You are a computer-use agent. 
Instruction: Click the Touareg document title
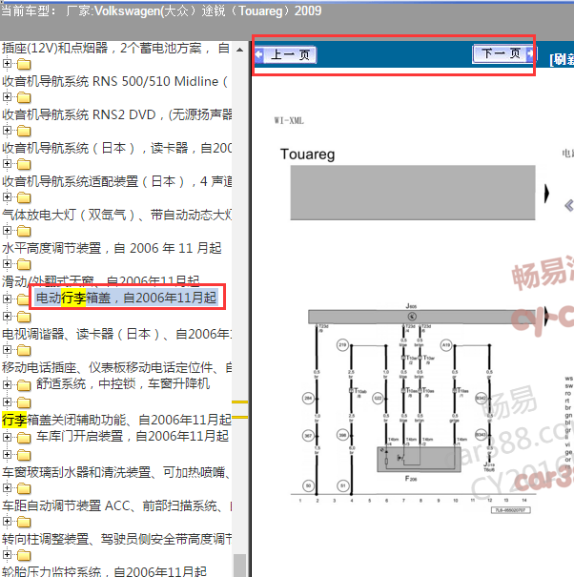(307, 155)
